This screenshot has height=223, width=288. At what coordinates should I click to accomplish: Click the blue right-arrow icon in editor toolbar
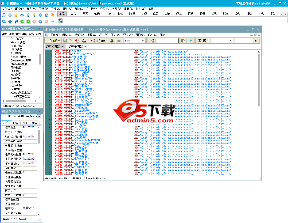pos(191,41)
